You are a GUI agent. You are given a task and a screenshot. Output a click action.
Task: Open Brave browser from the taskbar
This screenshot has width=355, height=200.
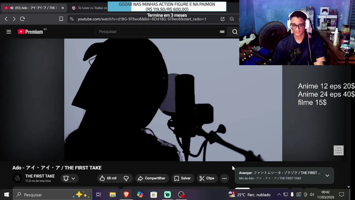pos(126,195)
